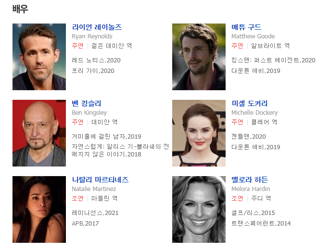Open the film 트랜스페어런트,2014
330x250 pixels.
[x=261, y=224]
